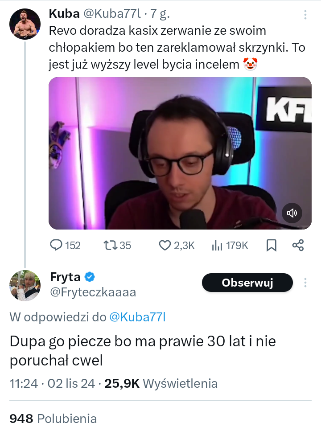
Task: Open Kuba's profile picture
Action: [25, 24]
